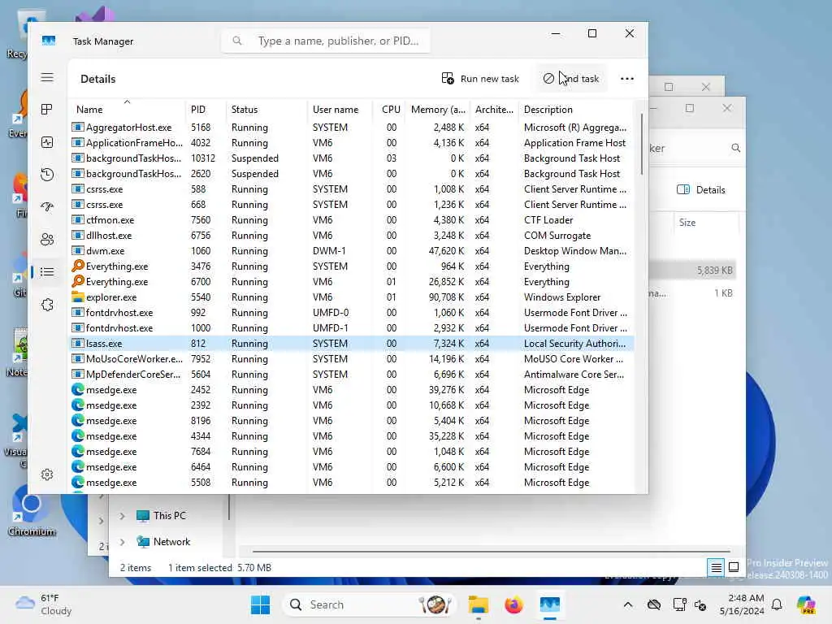Click msedge.exe icon with PID 7684
The width and height of the screenshot is (832, 624).
pos(78,451)
